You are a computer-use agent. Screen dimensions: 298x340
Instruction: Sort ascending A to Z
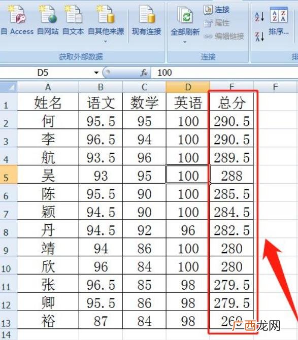click(259, 17)
